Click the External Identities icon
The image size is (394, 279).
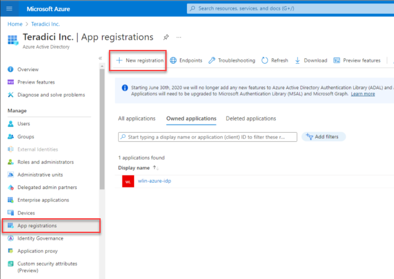[10, 149]
